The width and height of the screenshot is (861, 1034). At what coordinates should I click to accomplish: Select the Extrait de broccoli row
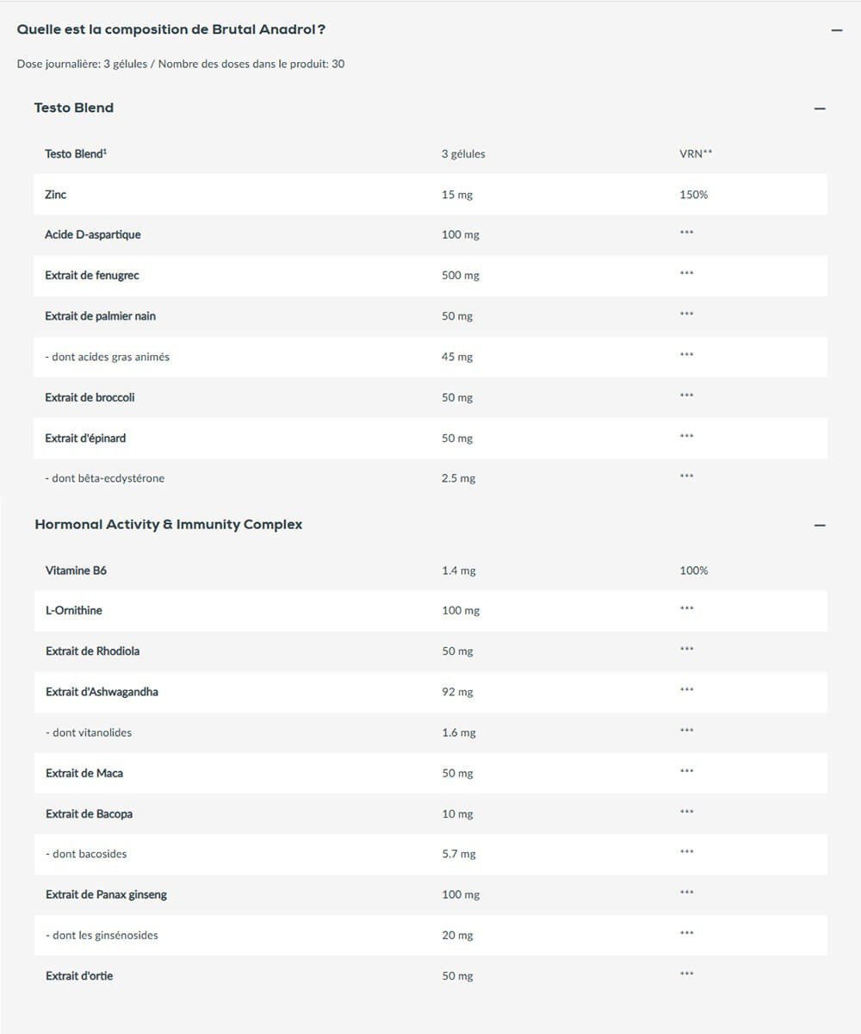coord(90,397)
